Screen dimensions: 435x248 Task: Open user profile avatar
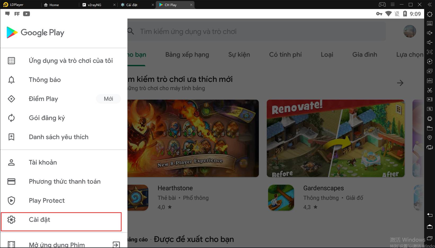[410, 31]
